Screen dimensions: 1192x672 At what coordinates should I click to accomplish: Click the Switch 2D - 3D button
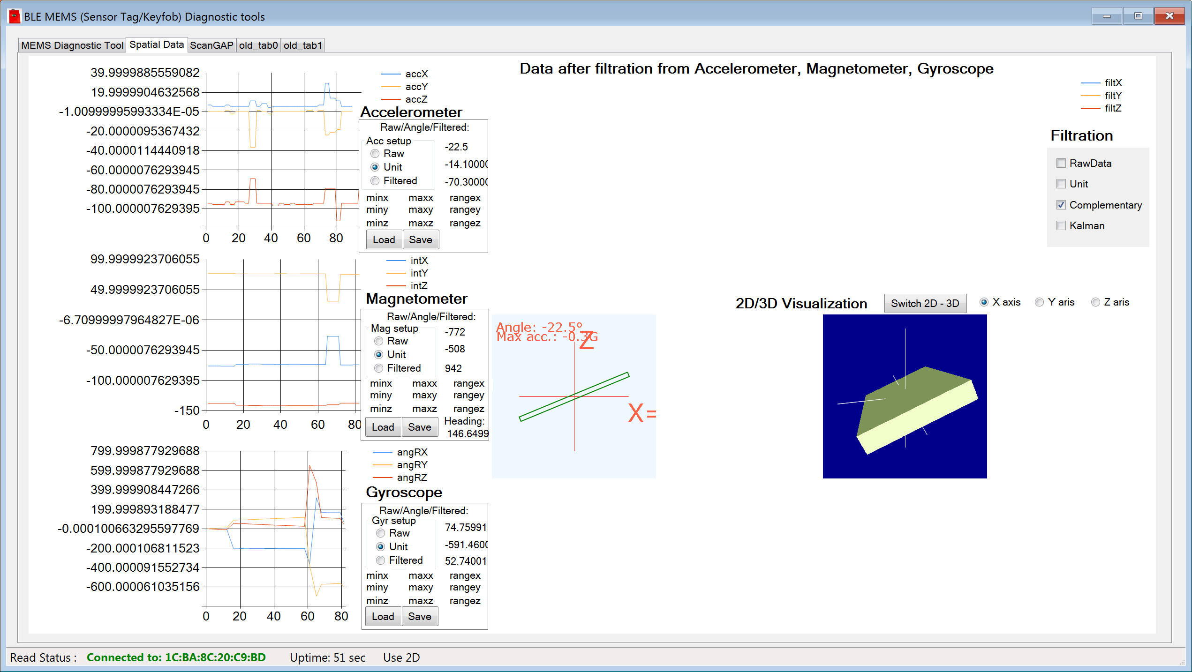pos(925,303)
